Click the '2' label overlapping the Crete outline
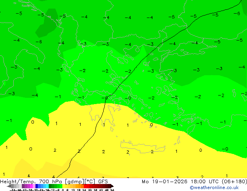This screenshot has height=191, width=247. pos(152,152)
